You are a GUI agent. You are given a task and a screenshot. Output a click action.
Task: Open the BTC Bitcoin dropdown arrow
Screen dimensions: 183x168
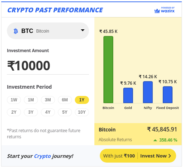click(x=82, y=30)
